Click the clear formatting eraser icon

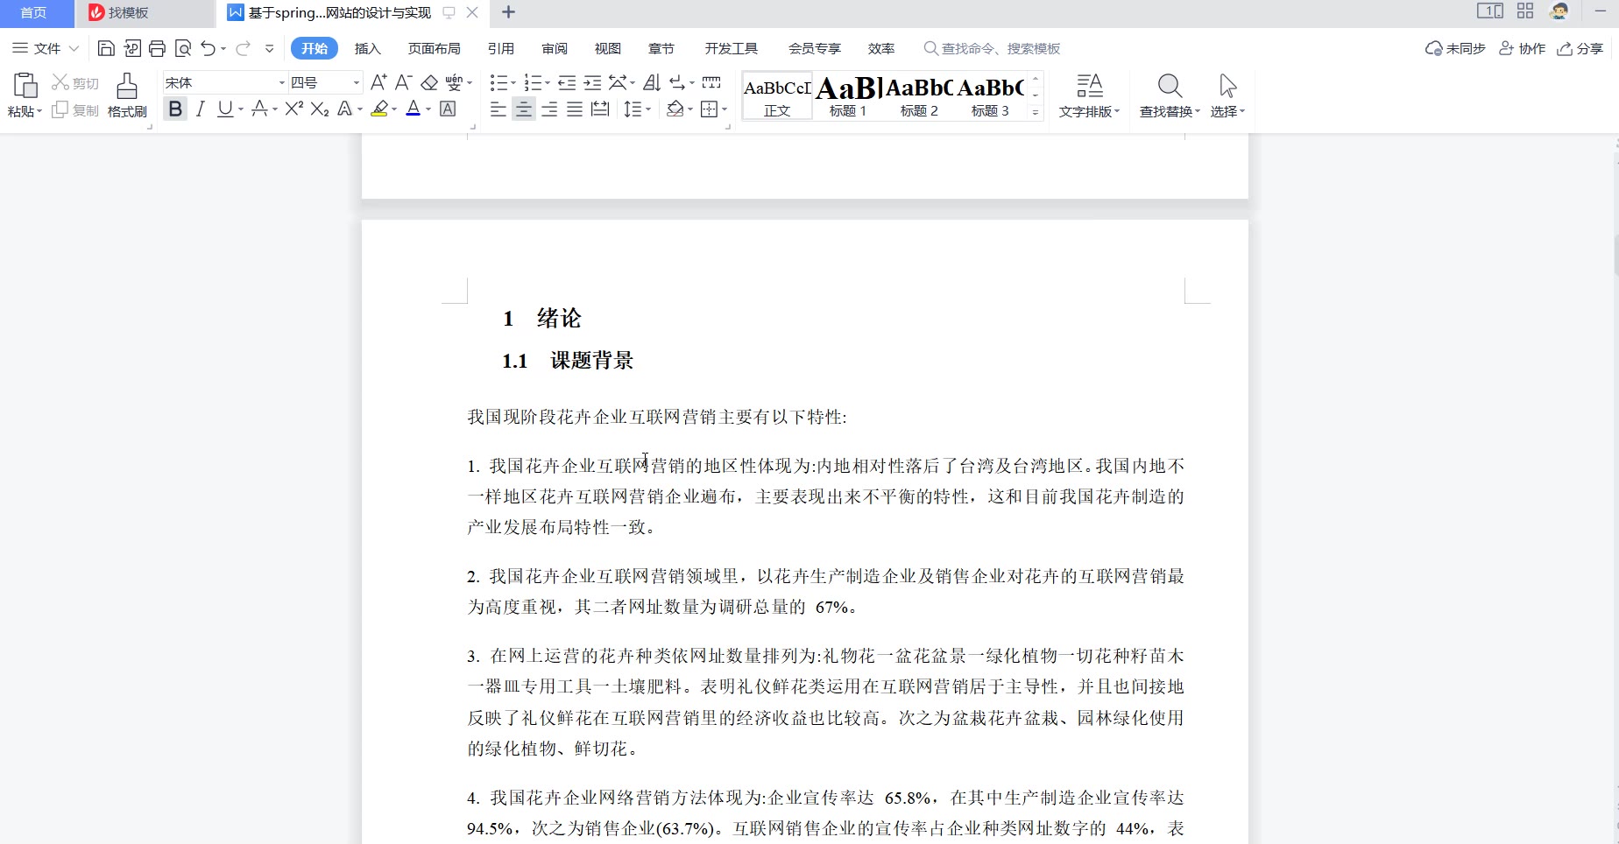(x=429, y=82)
